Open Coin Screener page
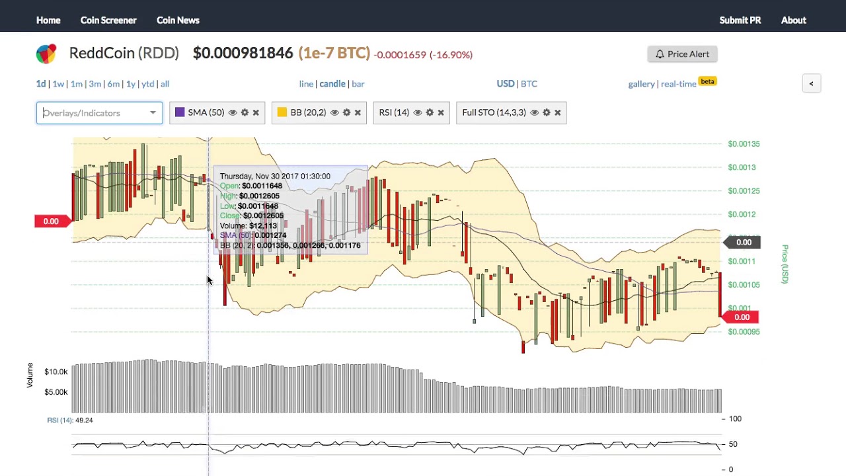The width and height of the screenshot is (846, 476). pyautogui.click(x=108, y=20)
